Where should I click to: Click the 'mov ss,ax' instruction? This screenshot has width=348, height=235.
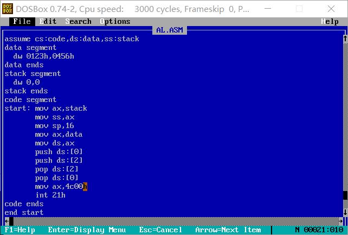pos(55,117)
